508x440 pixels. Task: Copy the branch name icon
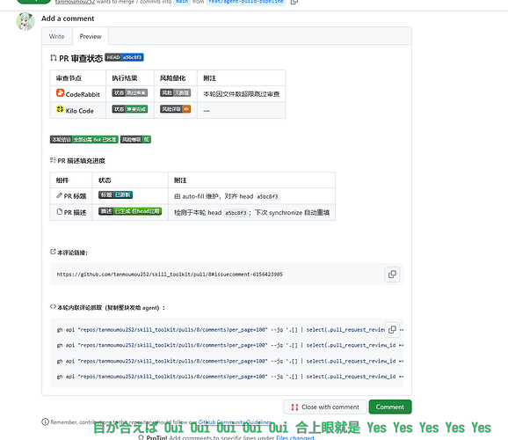coord(294,2)
